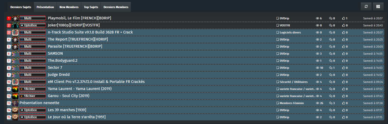Viewport: 388px width, 124px height.
Task: Click the 1fichier prefix on Yama Laurent row
Action: 33,89
